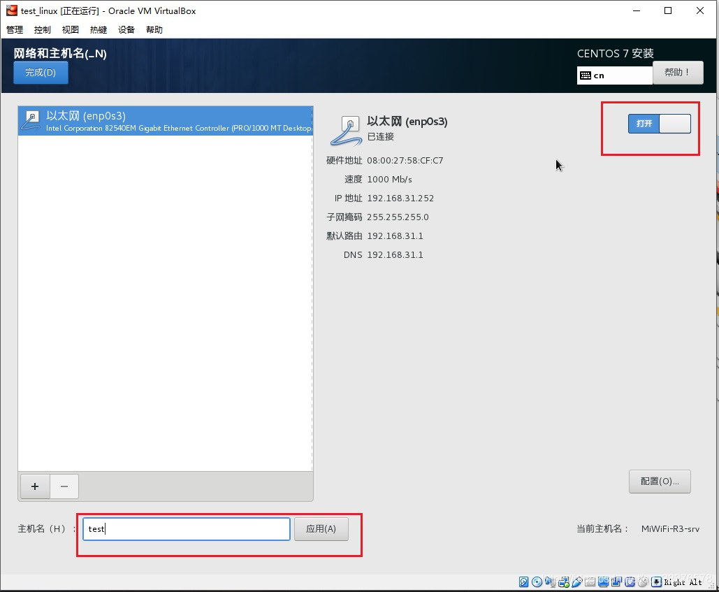Viewport: 719px width, 592px height.
Task: Click the keyboard capture arrow icon
Action: point(656,582)
